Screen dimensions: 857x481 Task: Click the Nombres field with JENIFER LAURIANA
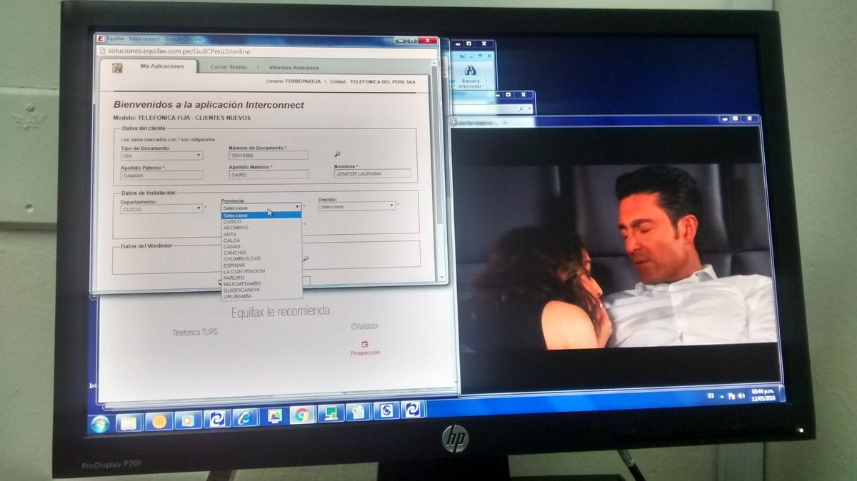[x=373, y=173]
